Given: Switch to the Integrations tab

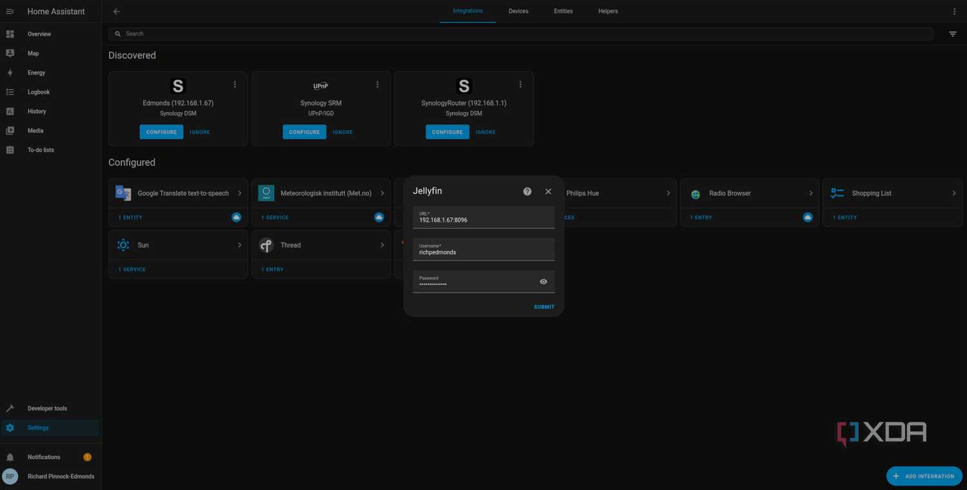Looking at the screenshot, I should click(468, 11).
